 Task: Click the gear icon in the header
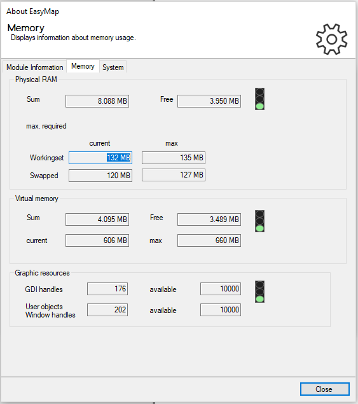tap(331, 39)
